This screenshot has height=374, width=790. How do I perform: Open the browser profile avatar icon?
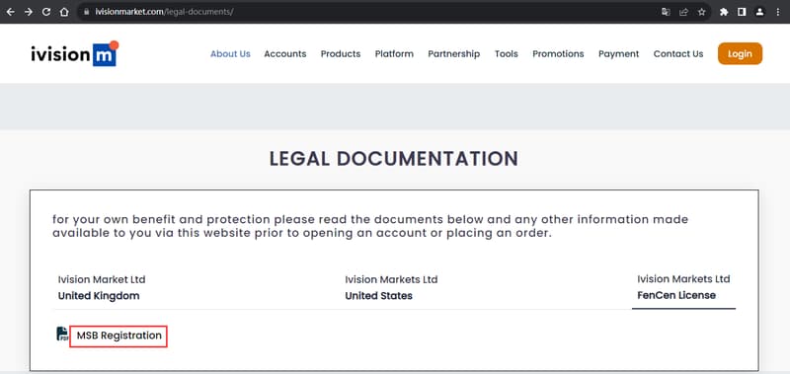pos(759,12)
